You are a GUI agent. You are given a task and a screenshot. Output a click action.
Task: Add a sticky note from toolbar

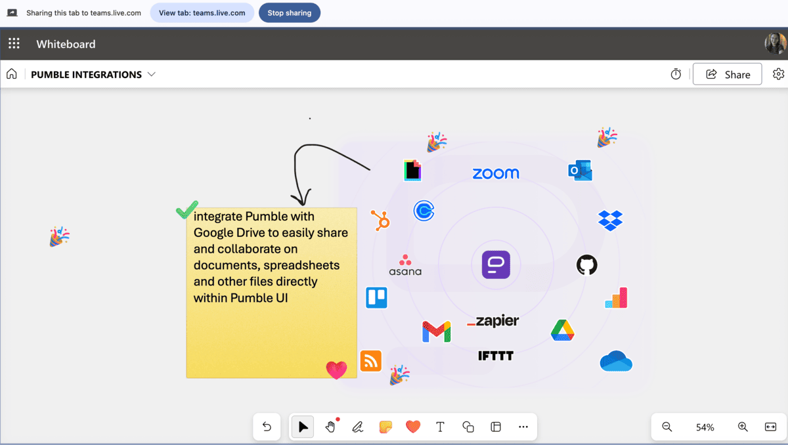385,427
